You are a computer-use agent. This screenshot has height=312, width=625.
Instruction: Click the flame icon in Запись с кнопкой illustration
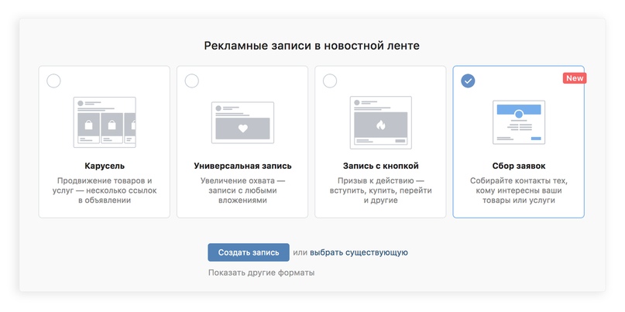(380, 123)
